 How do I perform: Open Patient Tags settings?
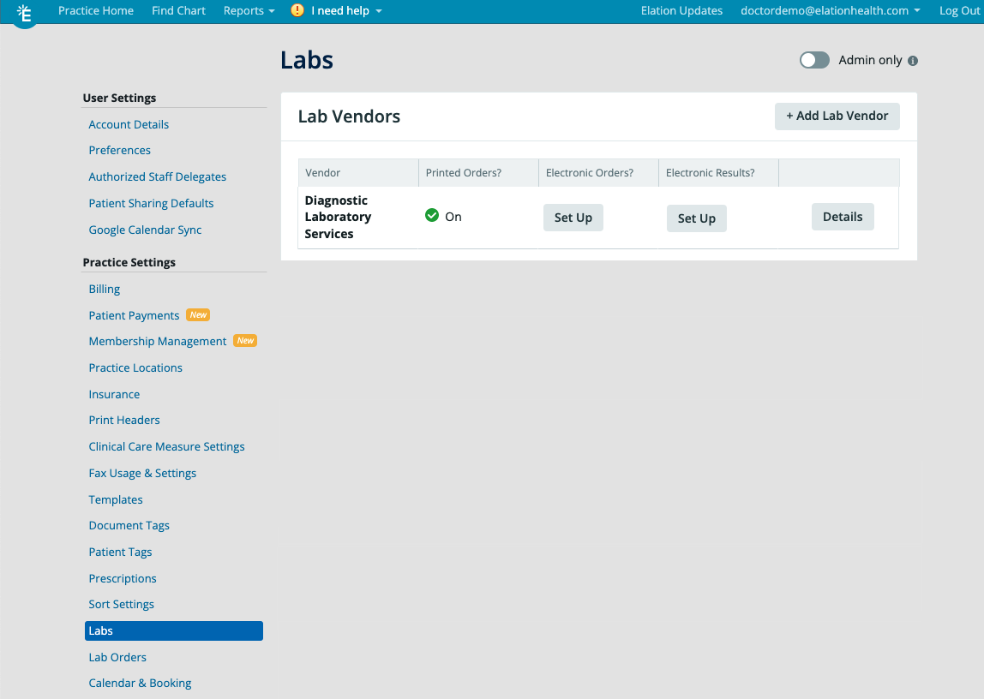point(120,553)
